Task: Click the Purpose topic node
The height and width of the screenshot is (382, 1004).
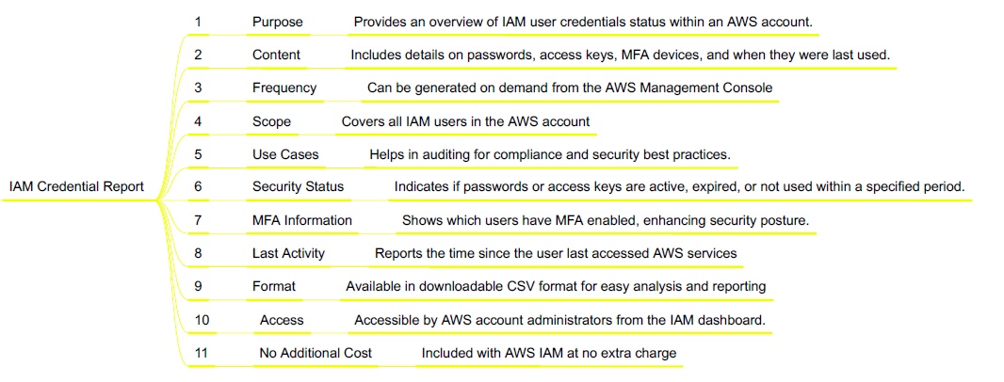Action: click(277, 22)
